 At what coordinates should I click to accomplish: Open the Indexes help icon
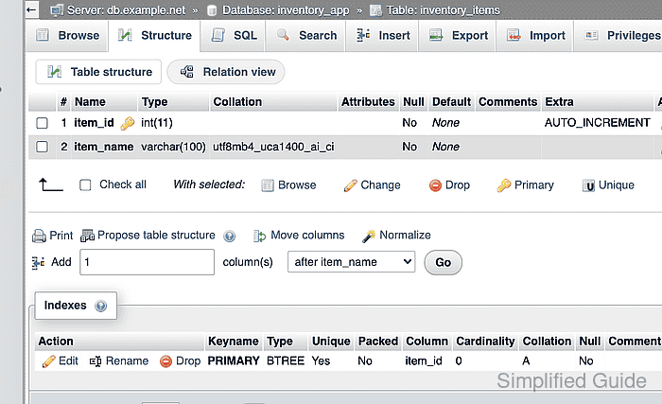pyautogui.click(x=101, y=306)
